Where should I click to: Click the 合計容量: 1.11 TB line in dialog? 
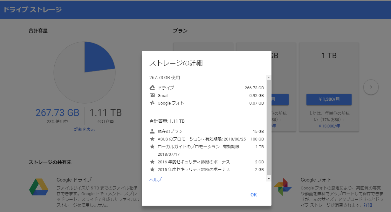click(x=167, y=121)
